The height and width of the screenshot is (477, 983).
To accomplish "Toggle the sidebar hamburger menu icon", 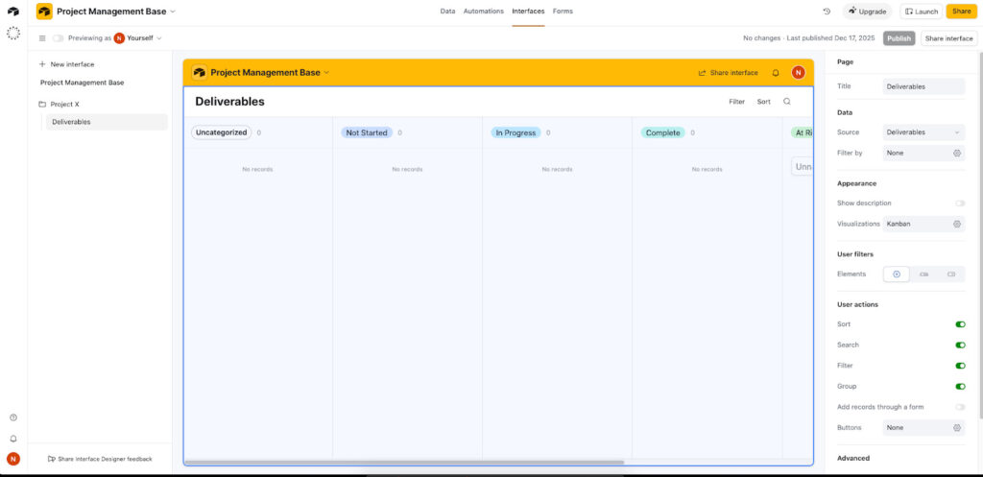I will pos(42,38).
